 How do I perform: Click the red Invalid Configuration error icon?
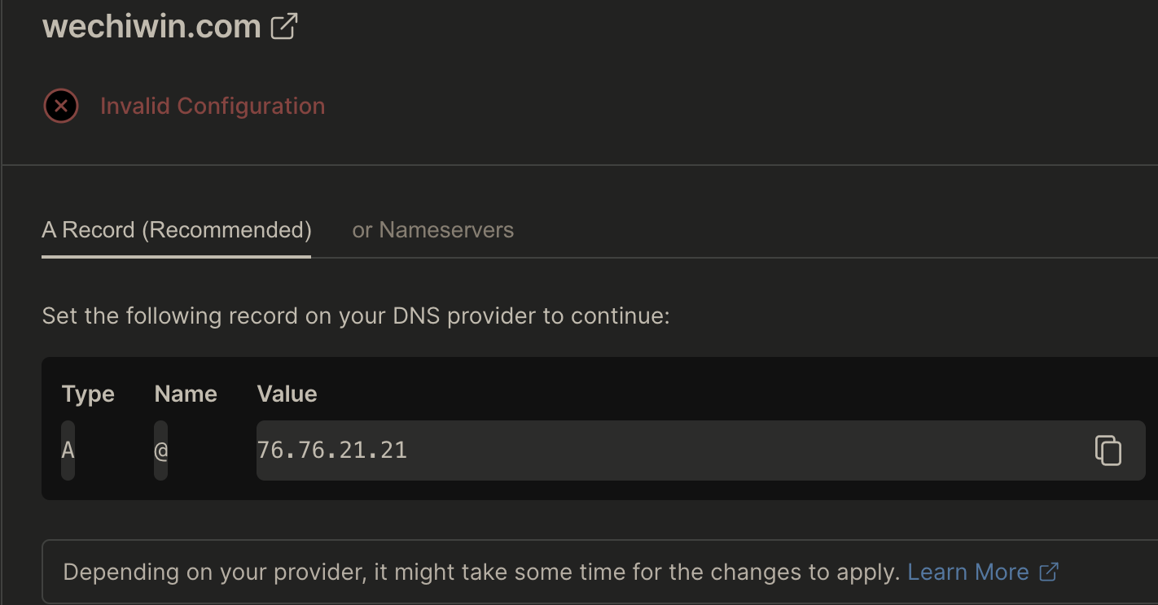[61, 107]
